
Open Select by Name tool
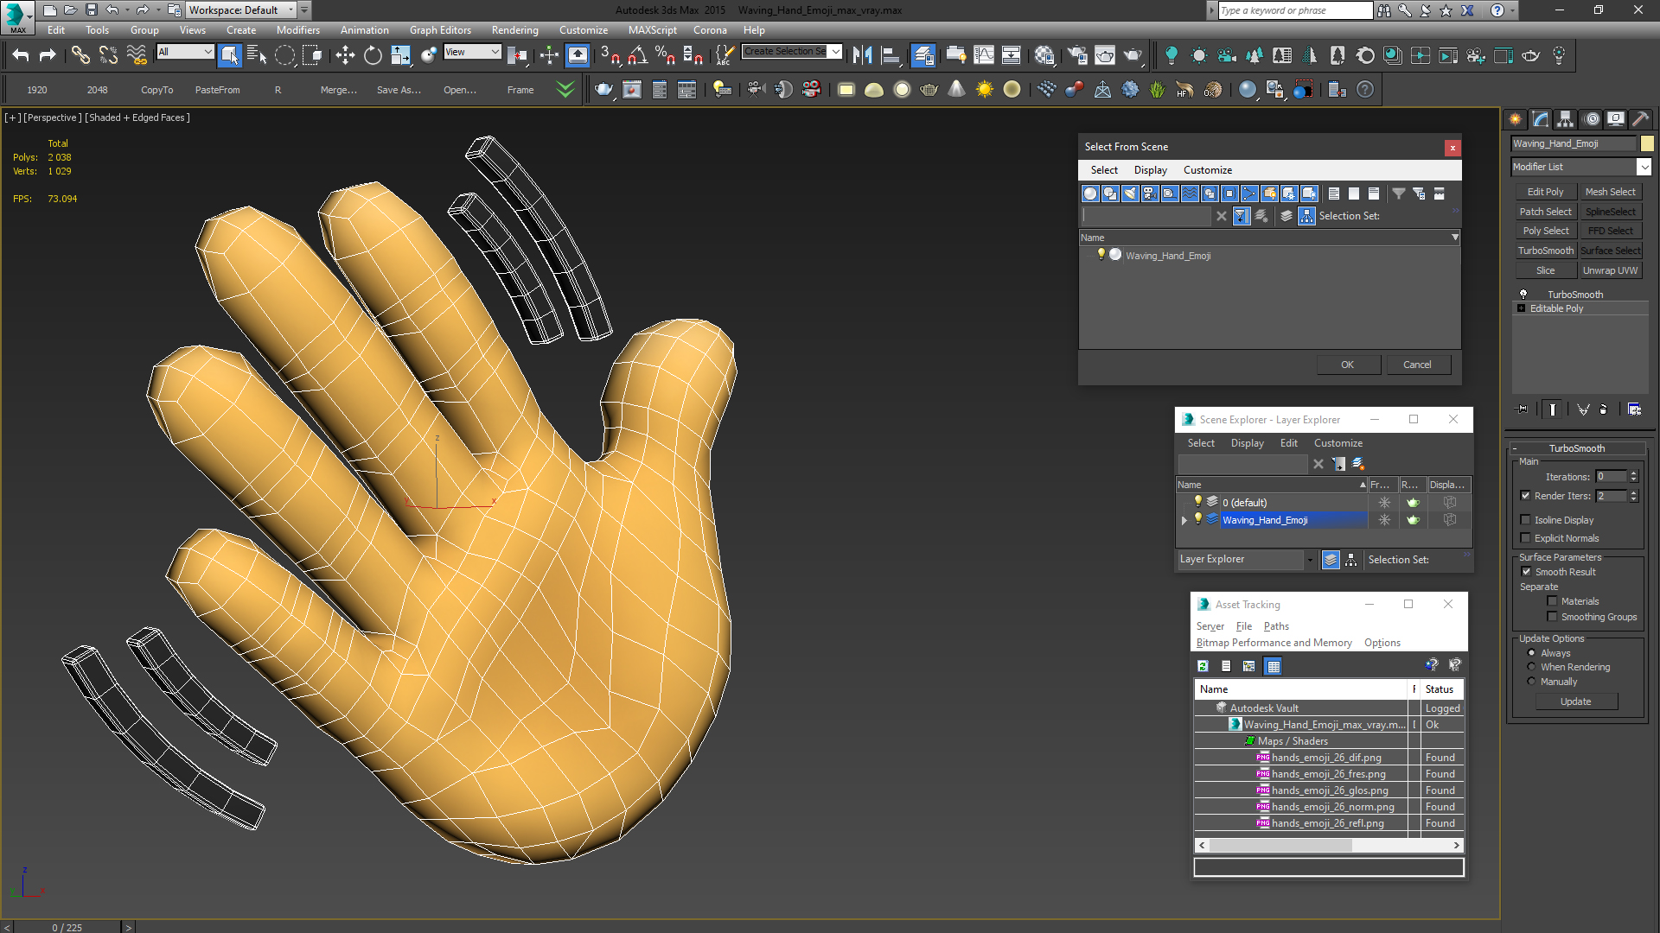(x=257, y=55)
